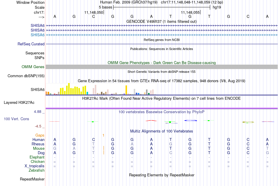Click the Human Feb. 2009 (GRCh37/hg19) assembly text
The image size is (278, 186).
click(128, 2)
